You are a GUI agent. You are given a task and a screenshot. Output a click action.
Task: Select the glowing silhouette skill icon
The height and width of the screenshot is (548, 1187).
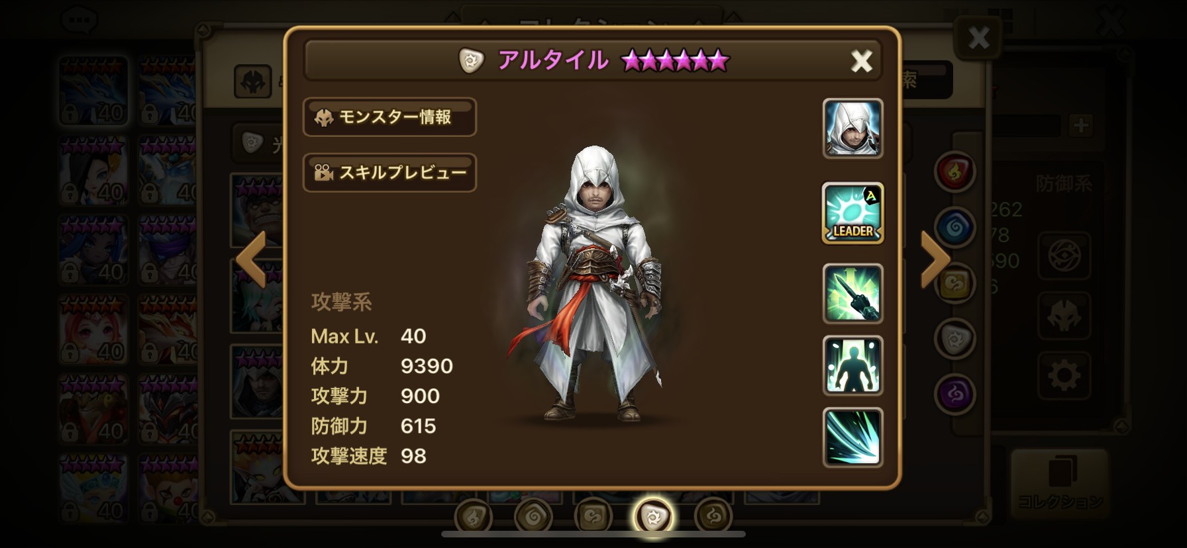(852, 365)
